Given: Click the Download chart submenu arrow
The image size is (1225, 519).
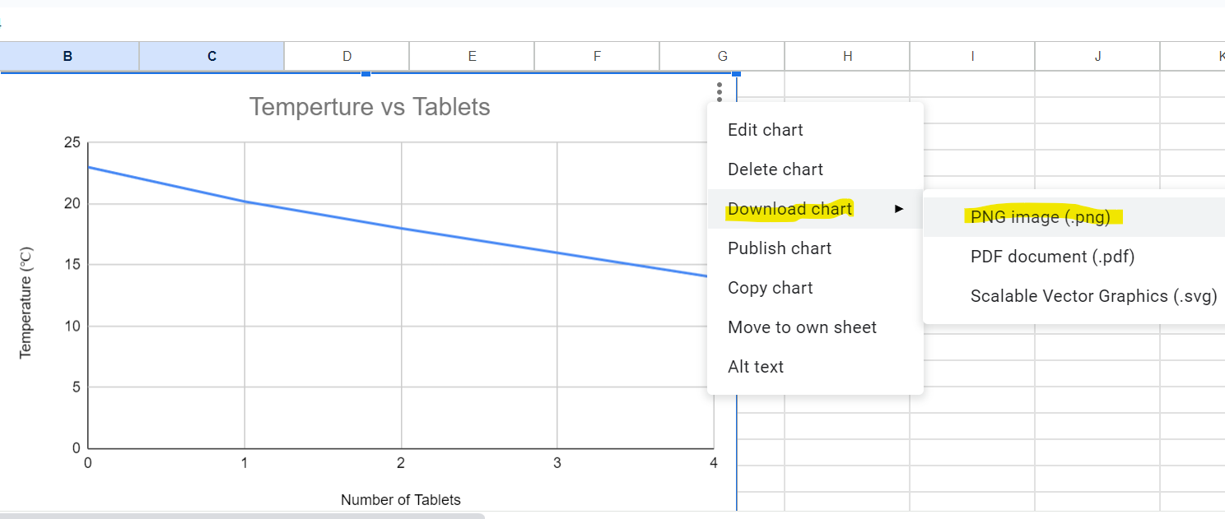Looking at the screenshot, I should [x=899, y=209].
